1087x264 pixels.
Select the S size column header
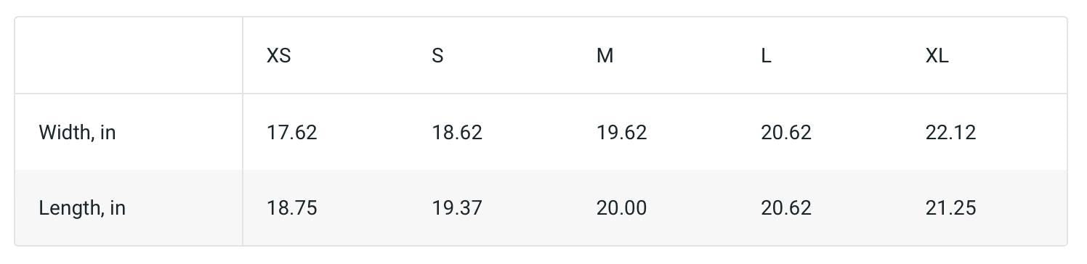tap(437, 56)
